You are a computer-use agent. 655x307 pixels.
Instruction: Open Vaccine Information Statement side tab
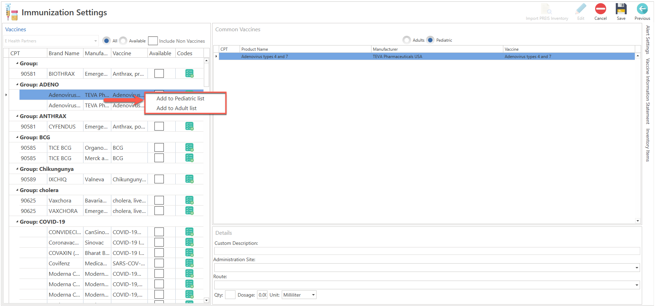(648, 91)
